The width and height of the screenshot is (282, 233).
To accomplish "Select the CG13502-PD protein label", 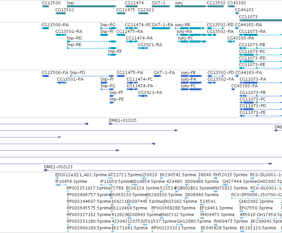I will point(221,73).
